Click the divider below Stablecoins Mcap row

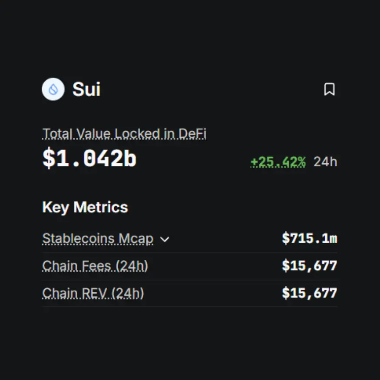coord(190,253)
